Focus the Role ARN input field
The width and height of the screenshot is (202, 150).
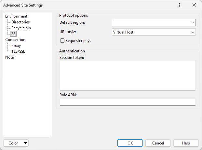point(128,102)
